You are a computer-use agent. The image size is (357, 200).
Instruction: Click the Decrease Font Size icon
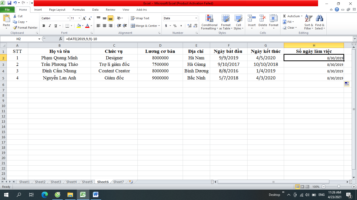coord(90,18)
